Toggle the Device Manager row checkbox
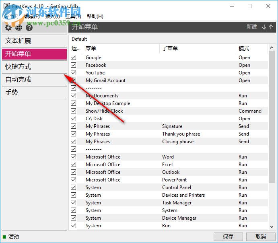This screenshot has width=278, height=243. pos(73,218)
